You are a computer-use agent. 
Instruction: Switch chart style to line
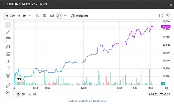[x=59, y=16]
